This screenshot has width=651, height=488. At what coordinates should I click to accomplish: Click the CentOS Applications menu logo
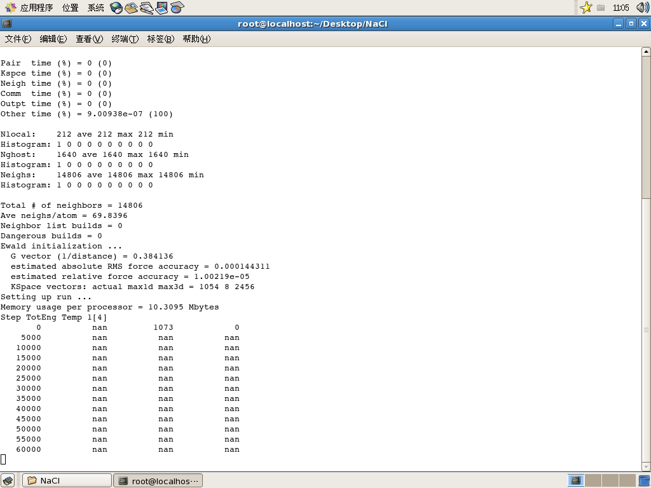[10, 8]
